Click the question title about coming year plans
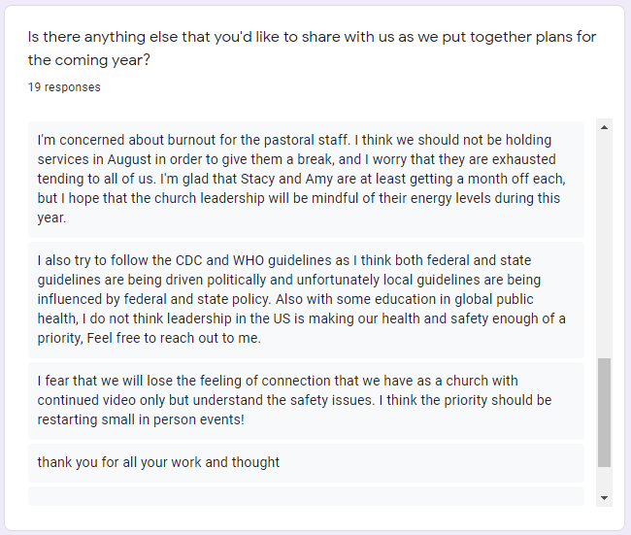Screen dimensions: 631x535 click(x=312, y=49)
